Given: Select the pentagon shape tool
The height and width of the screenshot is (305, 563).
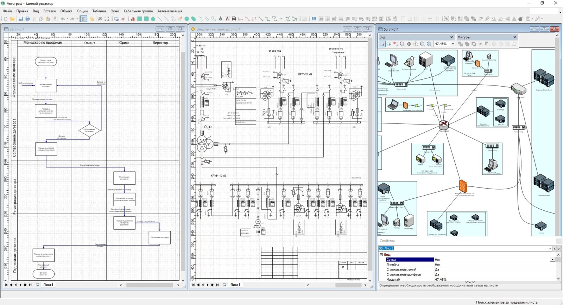Looking at the screenshot, I should pos(153,19).
